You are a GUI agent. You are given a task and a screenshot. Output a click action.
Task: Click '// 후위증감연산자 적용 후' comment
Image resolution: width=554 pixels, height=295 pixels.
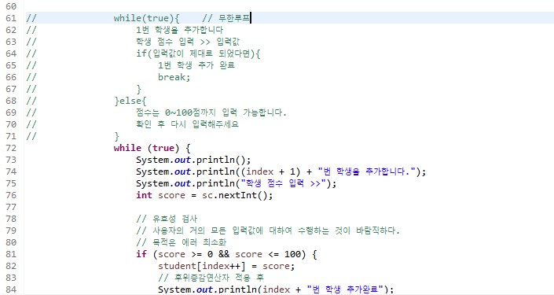click(x=211, y=278)
